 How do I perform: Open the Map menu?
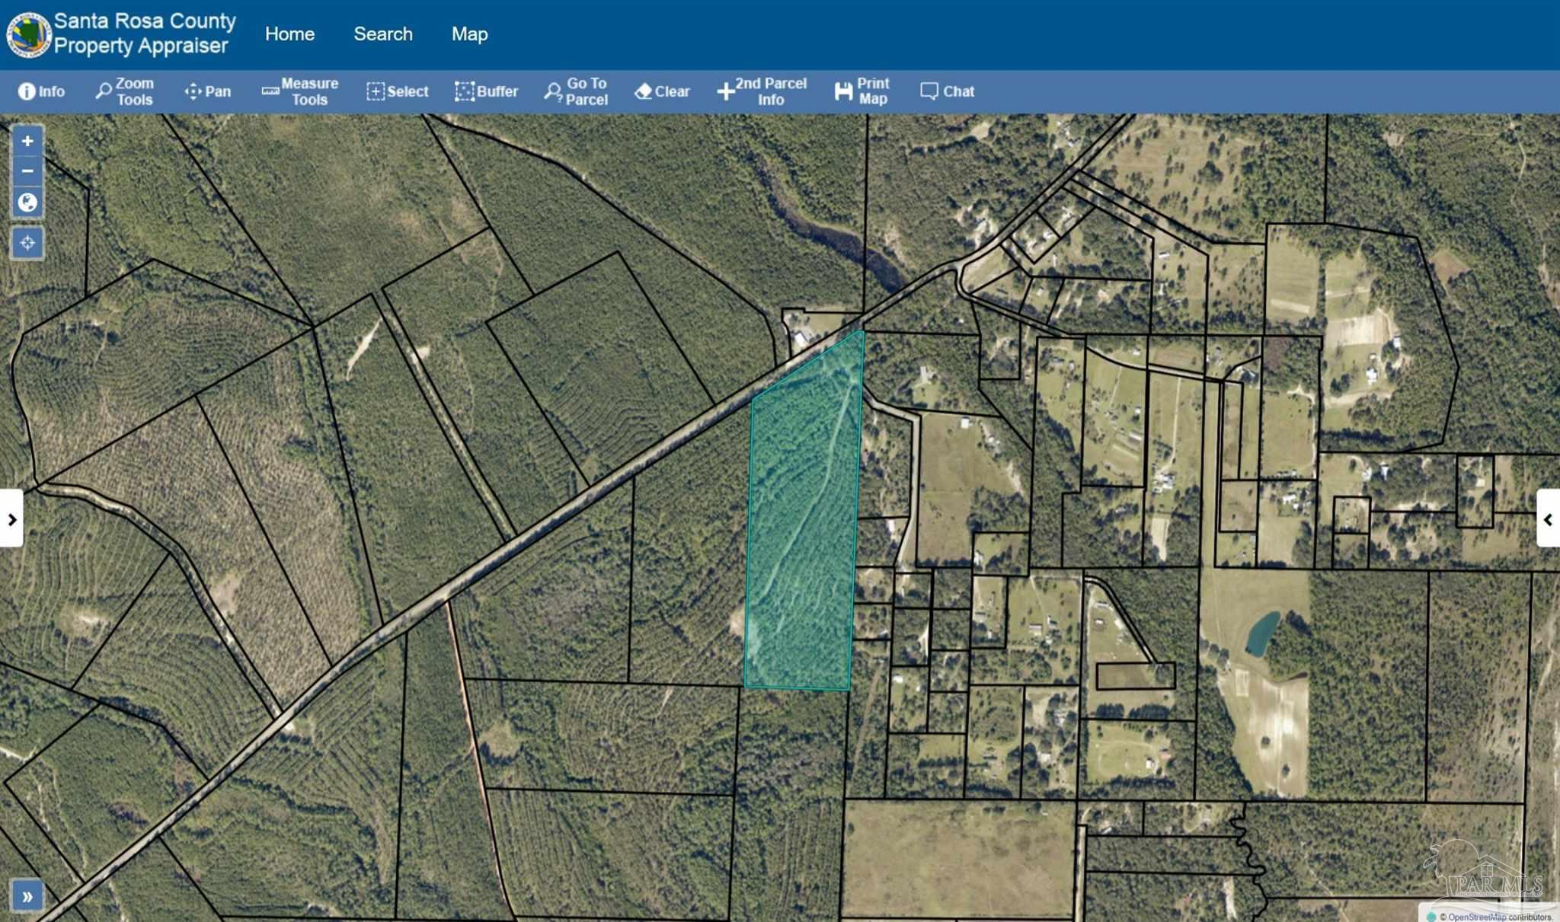point(469,33)
